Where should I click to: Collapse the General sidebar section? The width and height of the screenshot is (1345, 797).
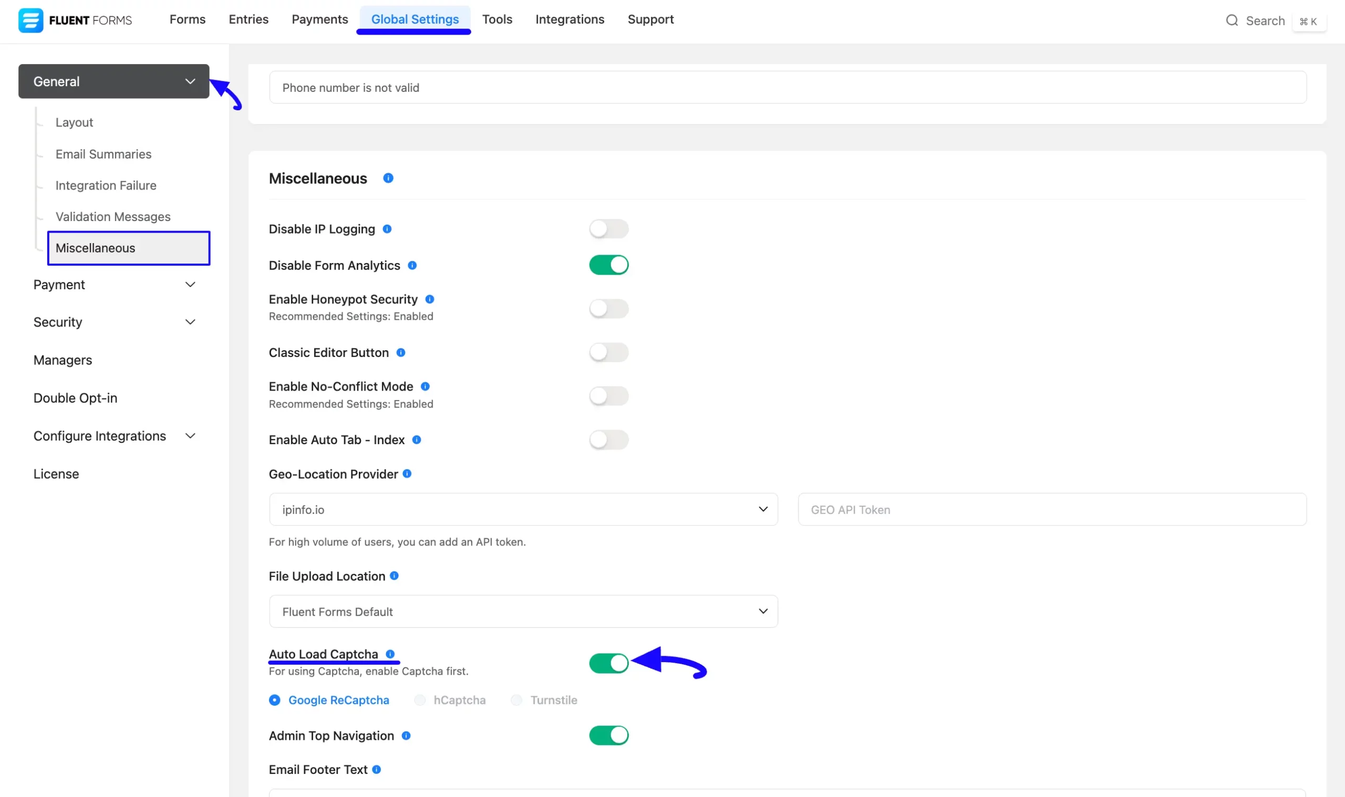(x=114, y=81)
